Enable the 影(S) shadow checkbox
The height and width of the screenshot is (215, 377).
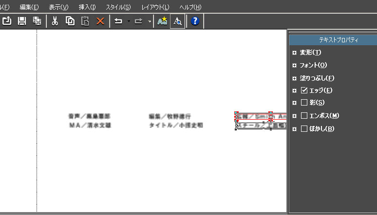click(304, 103)
